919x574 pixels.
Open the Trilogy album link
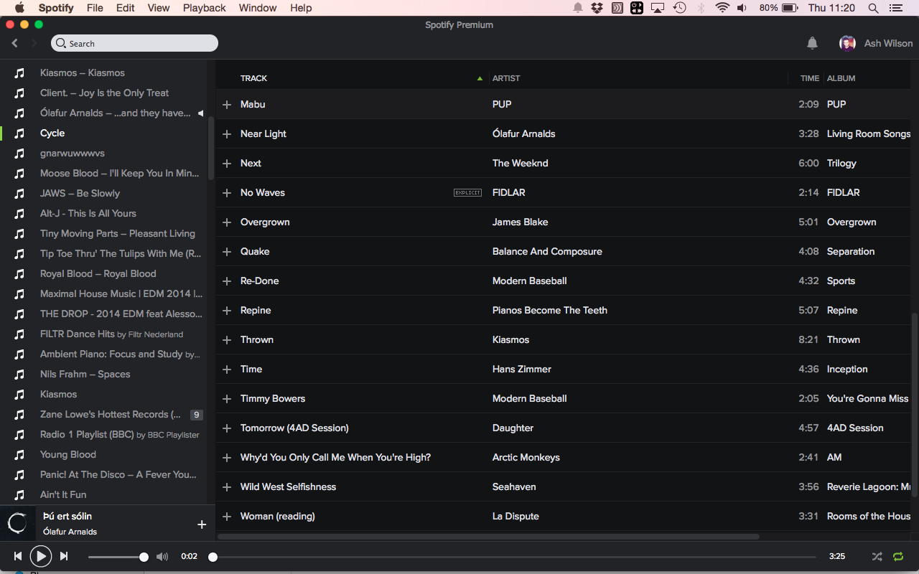841,164
